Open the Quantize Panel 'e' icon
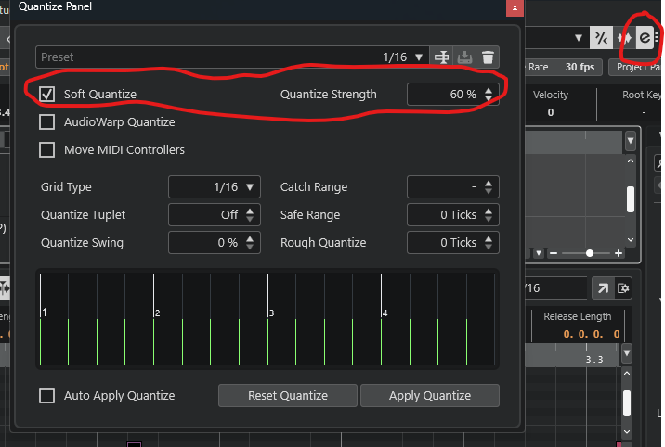Screen dimensions: 665x447 pos(644,38)
